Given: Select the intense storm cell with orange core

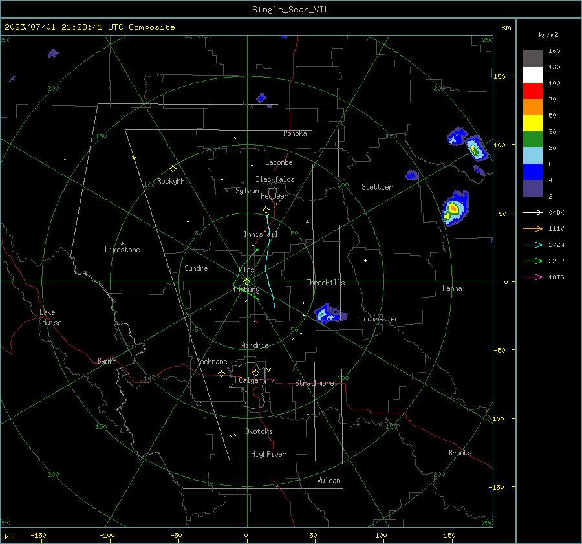Looking at the screenshot, I should point(456,208).
